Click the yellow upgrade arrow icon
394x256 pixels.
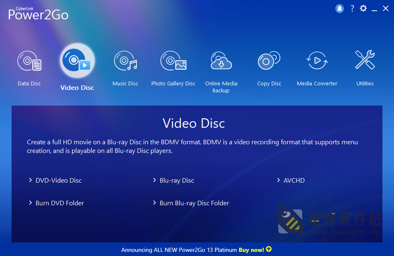pos(269,249)
